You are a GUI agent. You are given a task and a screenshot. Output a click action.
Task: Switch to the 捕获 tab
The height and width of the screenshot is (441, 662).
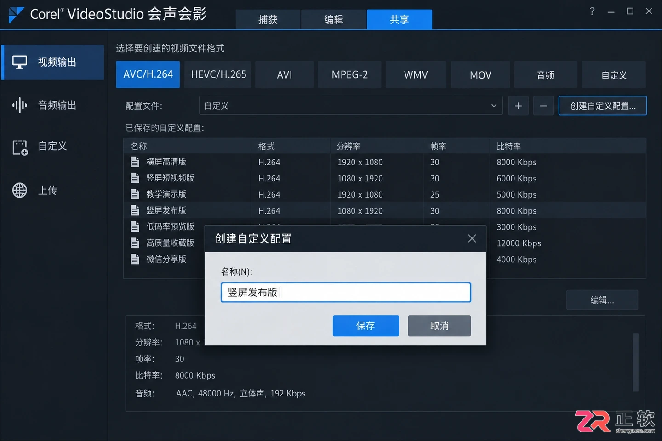click(x=268, y=19)
